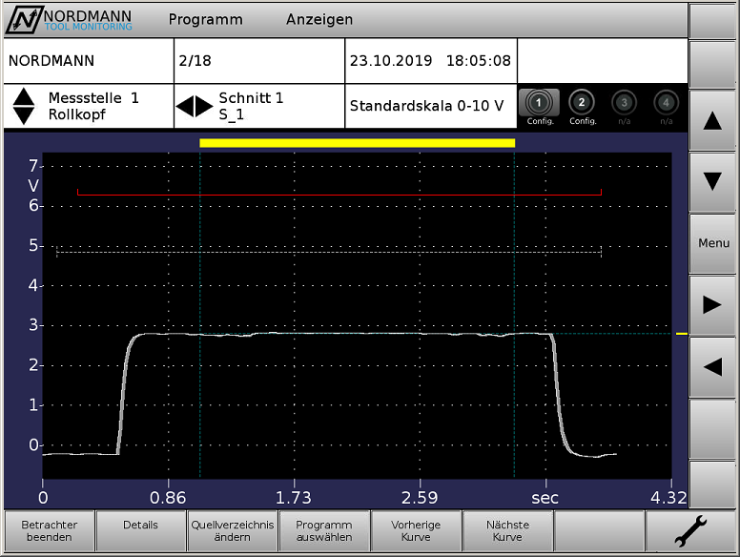Open Details button
The image size is (740, 557).
pyautogui.click(x=140, y=531)
